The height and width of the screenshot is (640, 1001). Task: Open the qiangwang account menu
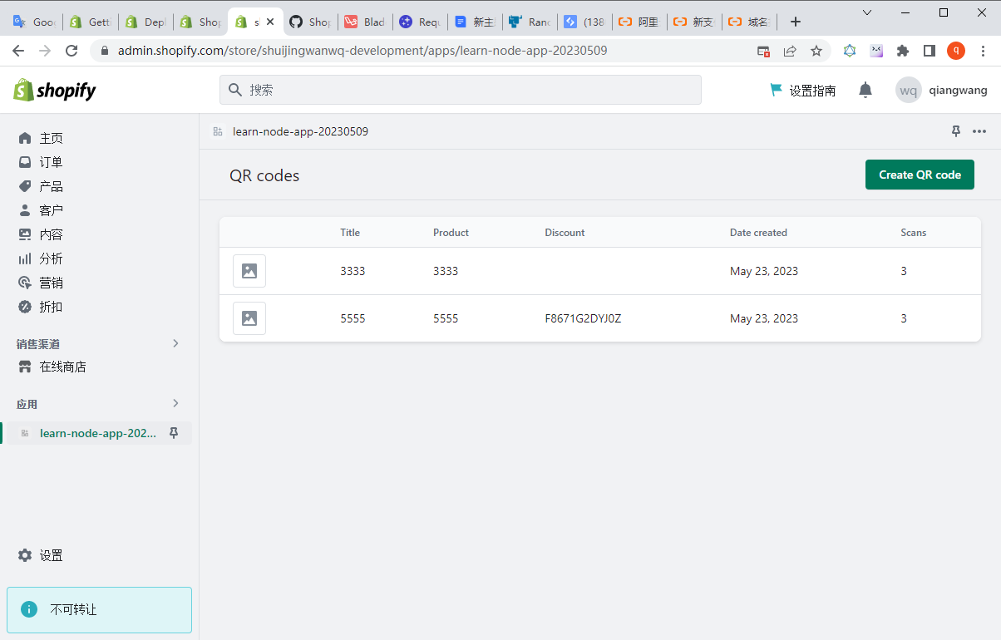(x=941, y=90)
